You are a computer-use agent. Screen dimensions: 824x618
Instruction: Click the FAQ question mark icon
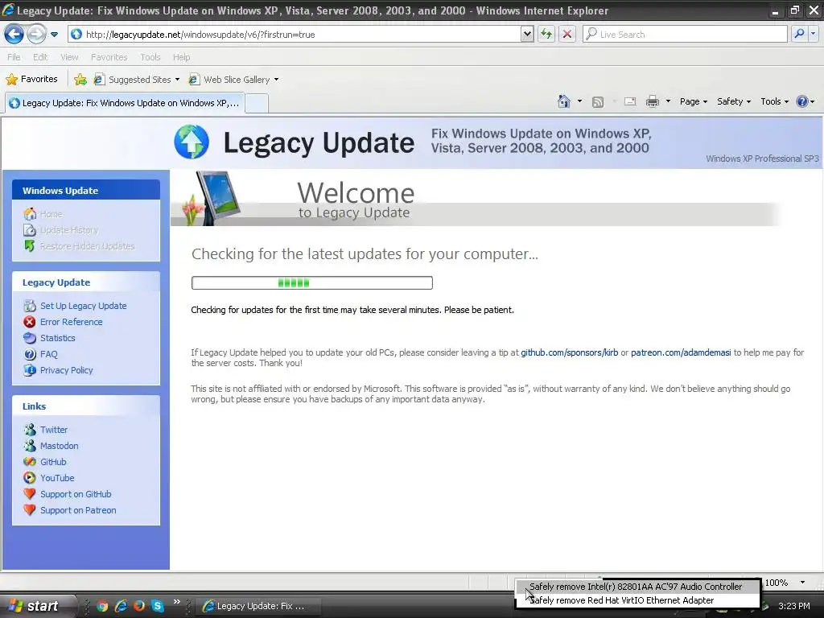[x=30, y=354]
